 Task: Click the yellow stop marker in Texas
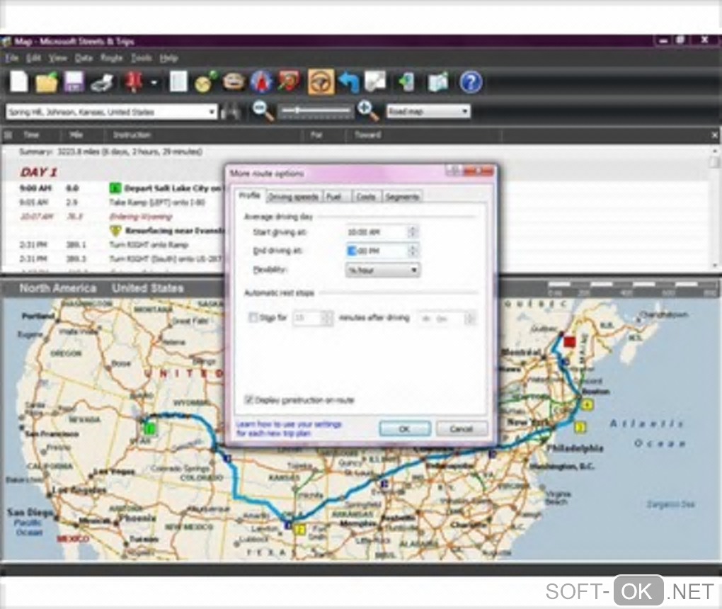(299, 530)
